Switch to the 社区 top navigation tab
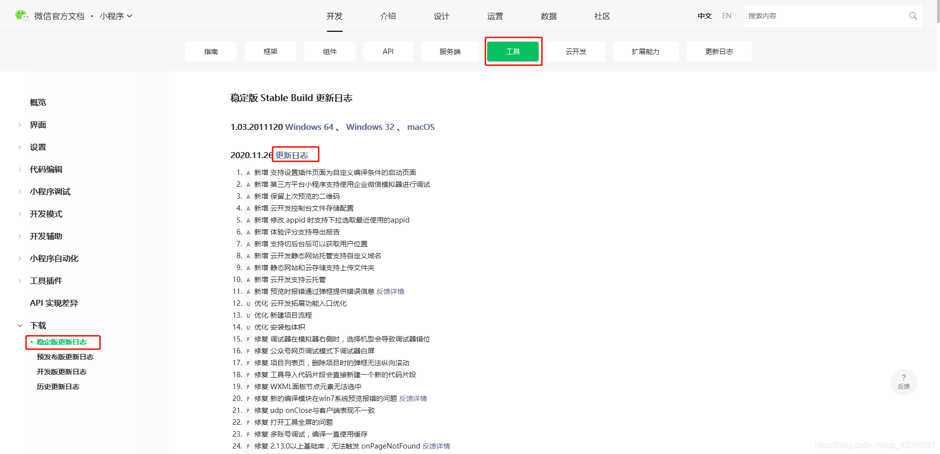940x454 pixels. (x=602, y=16)
